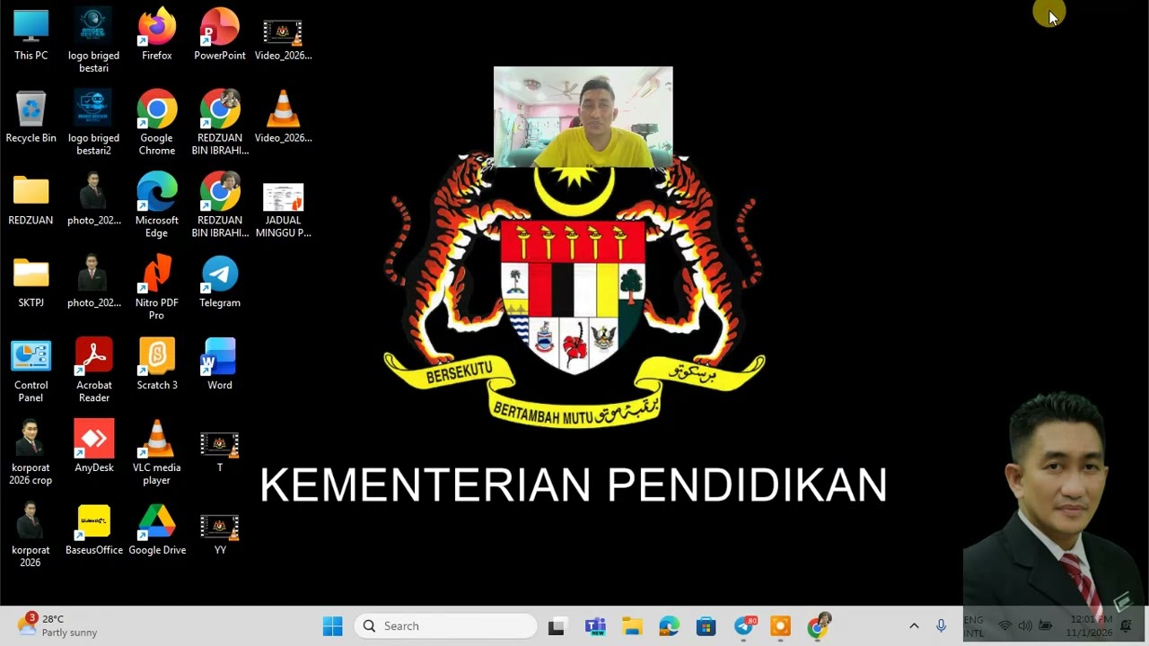Launch Firefox from the desktop
This screenshot has width=1149, height=646.
pos(156,36)
